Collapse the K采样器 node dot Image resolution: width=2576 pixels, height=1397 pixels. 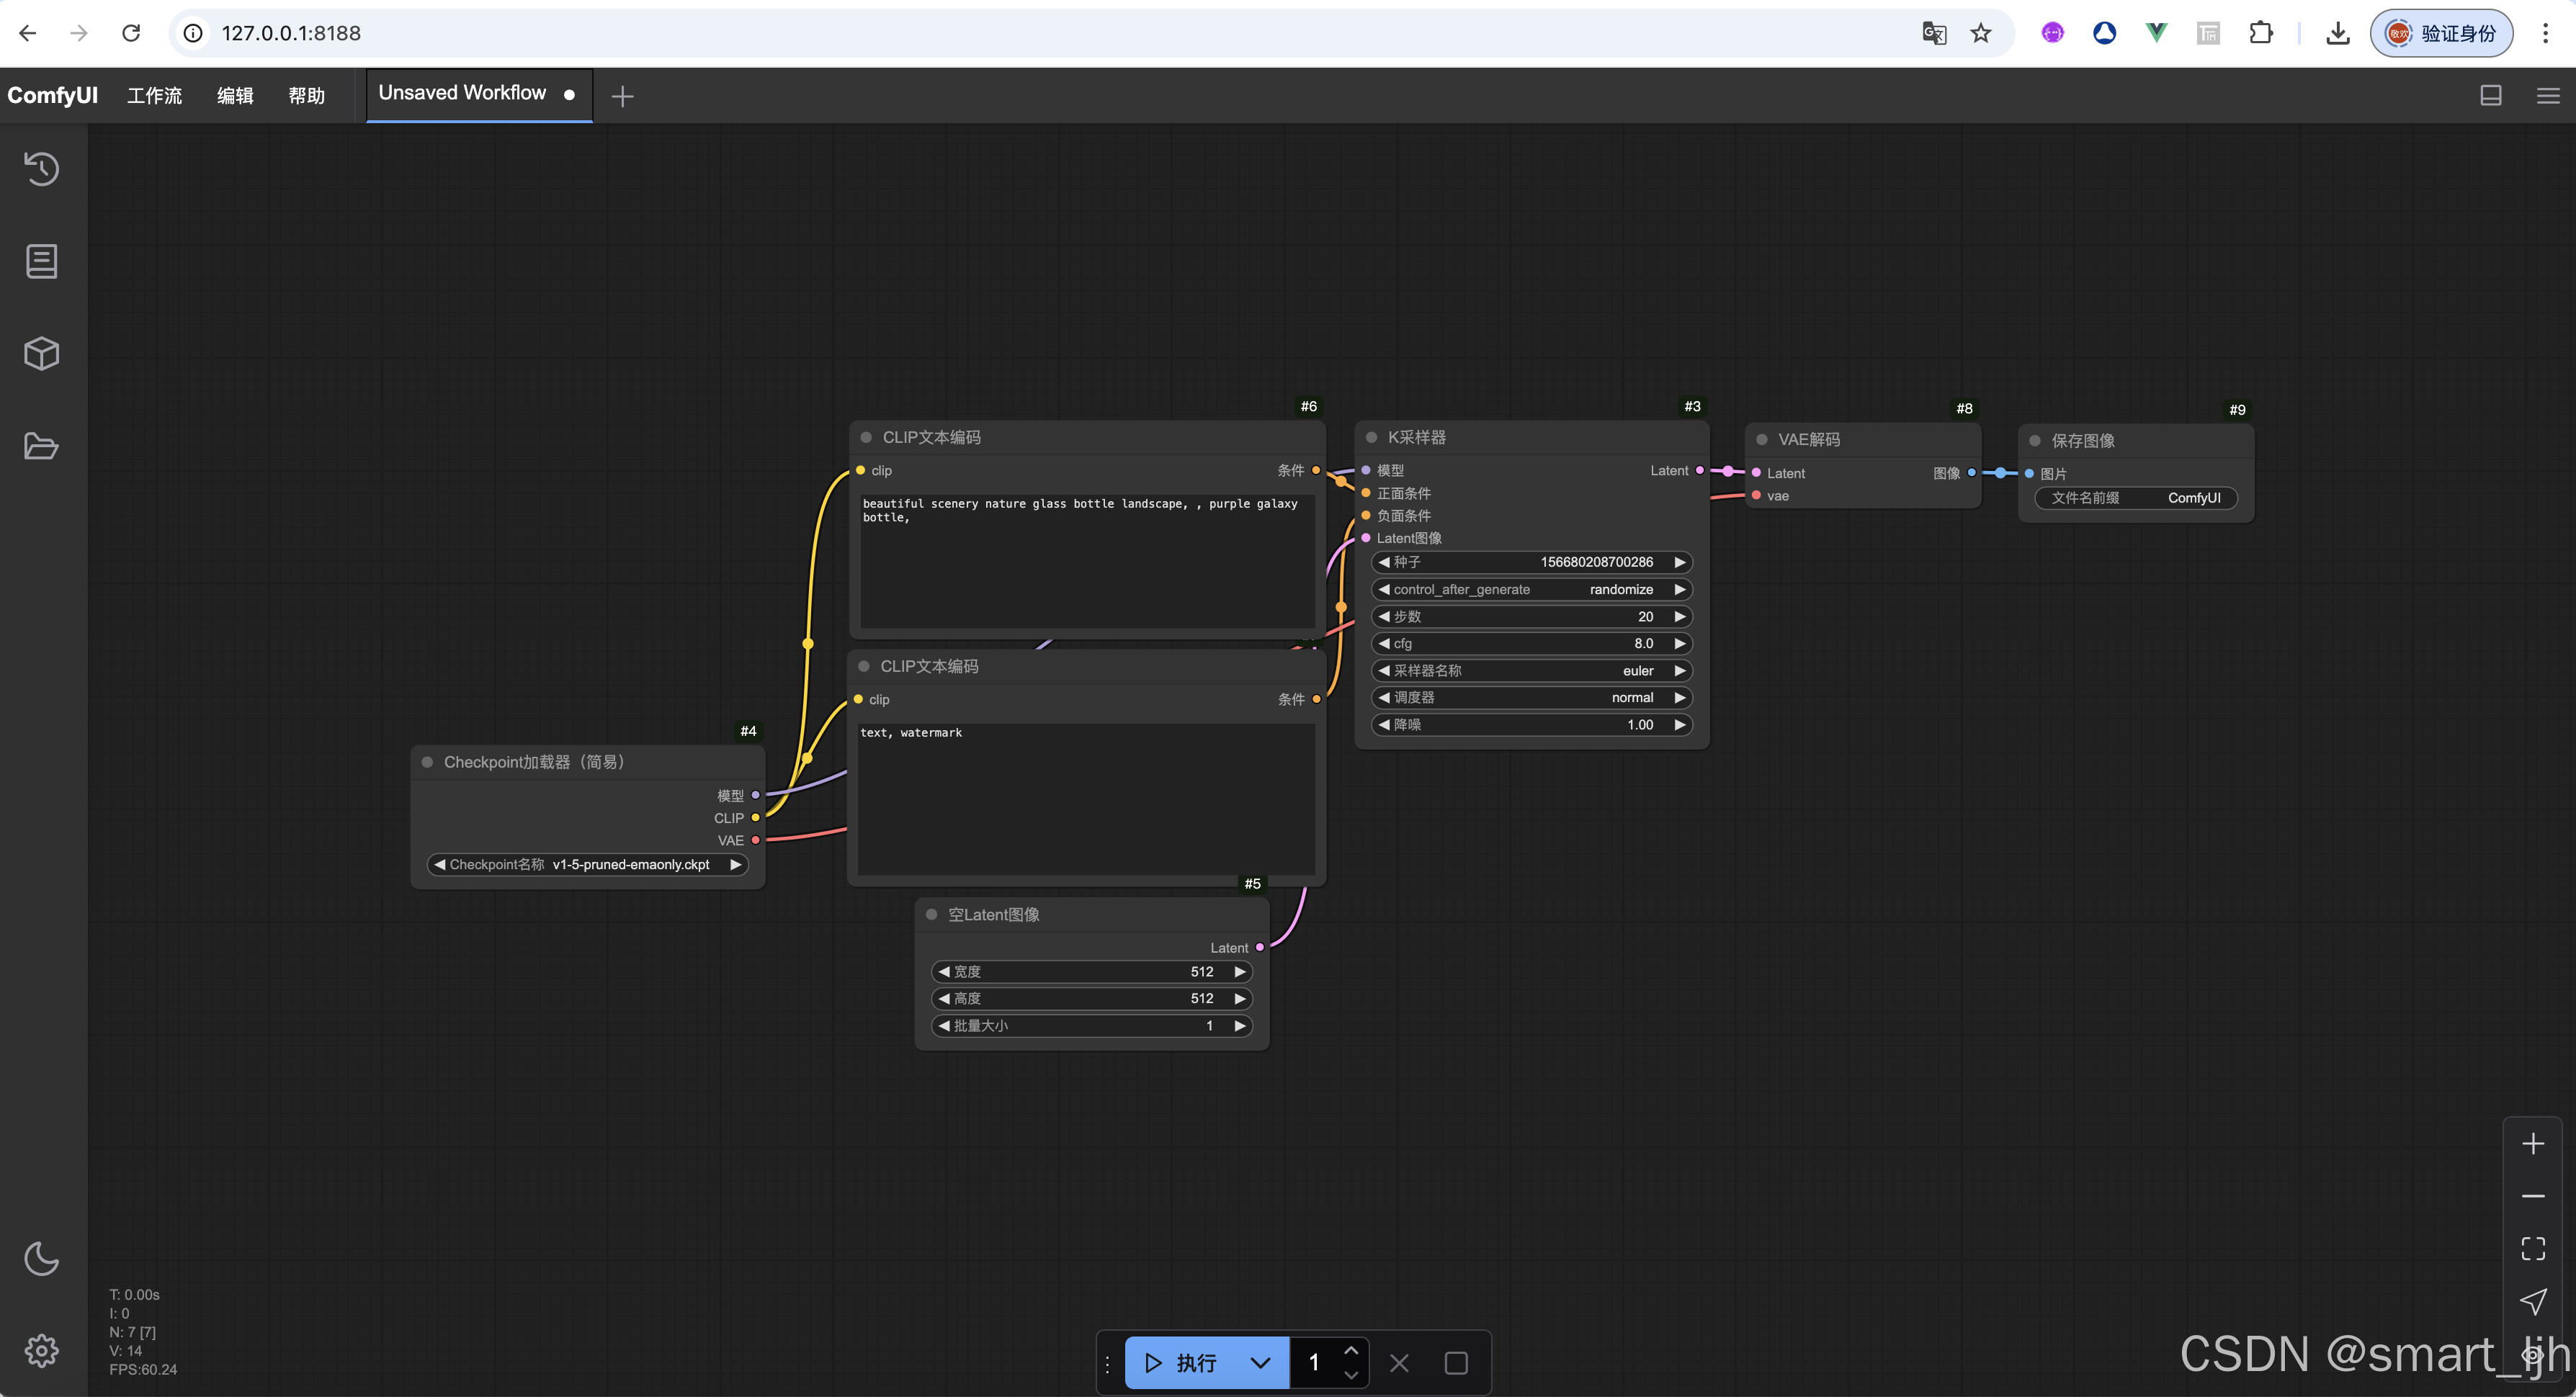(1371, 437)
